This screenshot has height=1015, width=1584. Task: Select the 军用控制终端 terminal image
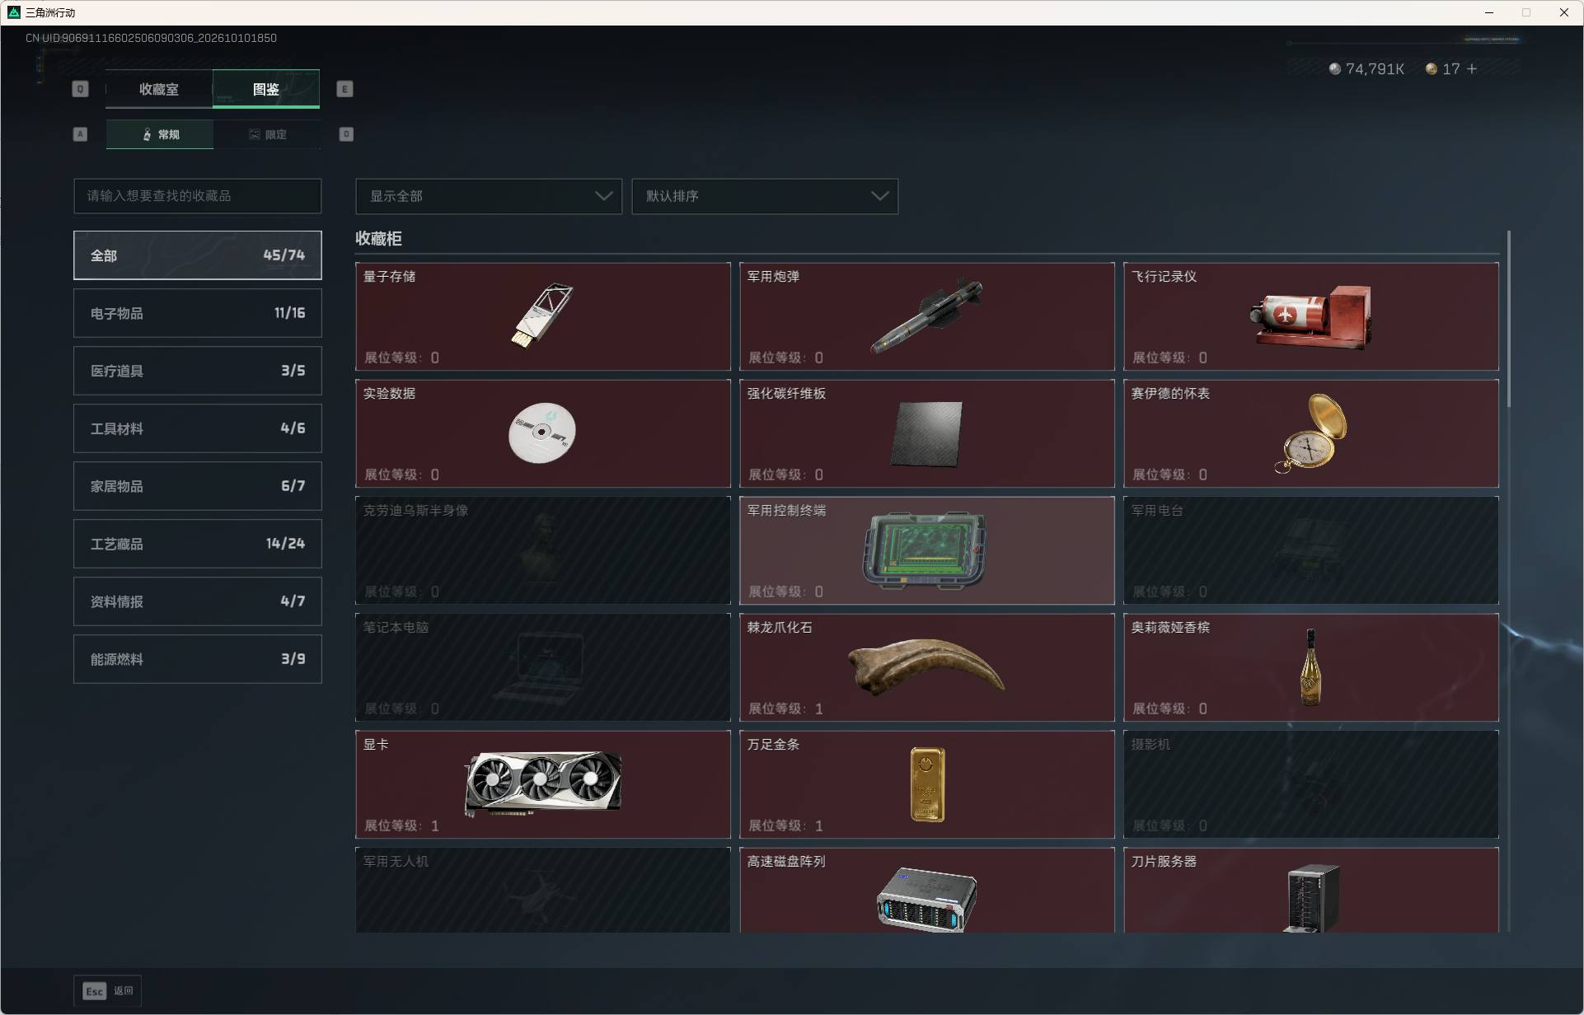(x=925, y=550)
